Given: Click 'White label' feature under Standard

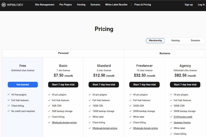Looking at the screenshot, I should click(98, 117).
